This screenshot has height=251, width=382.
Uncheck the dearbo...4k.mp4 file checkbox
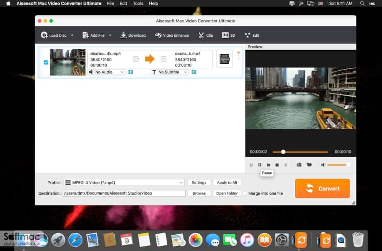pyautogui.click(x=46, y=62)
